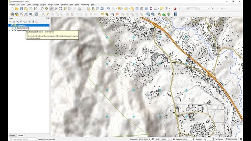Show statistical summary sigma icon
This screenshot has height=141, width=251.
(x=151, y=9)
